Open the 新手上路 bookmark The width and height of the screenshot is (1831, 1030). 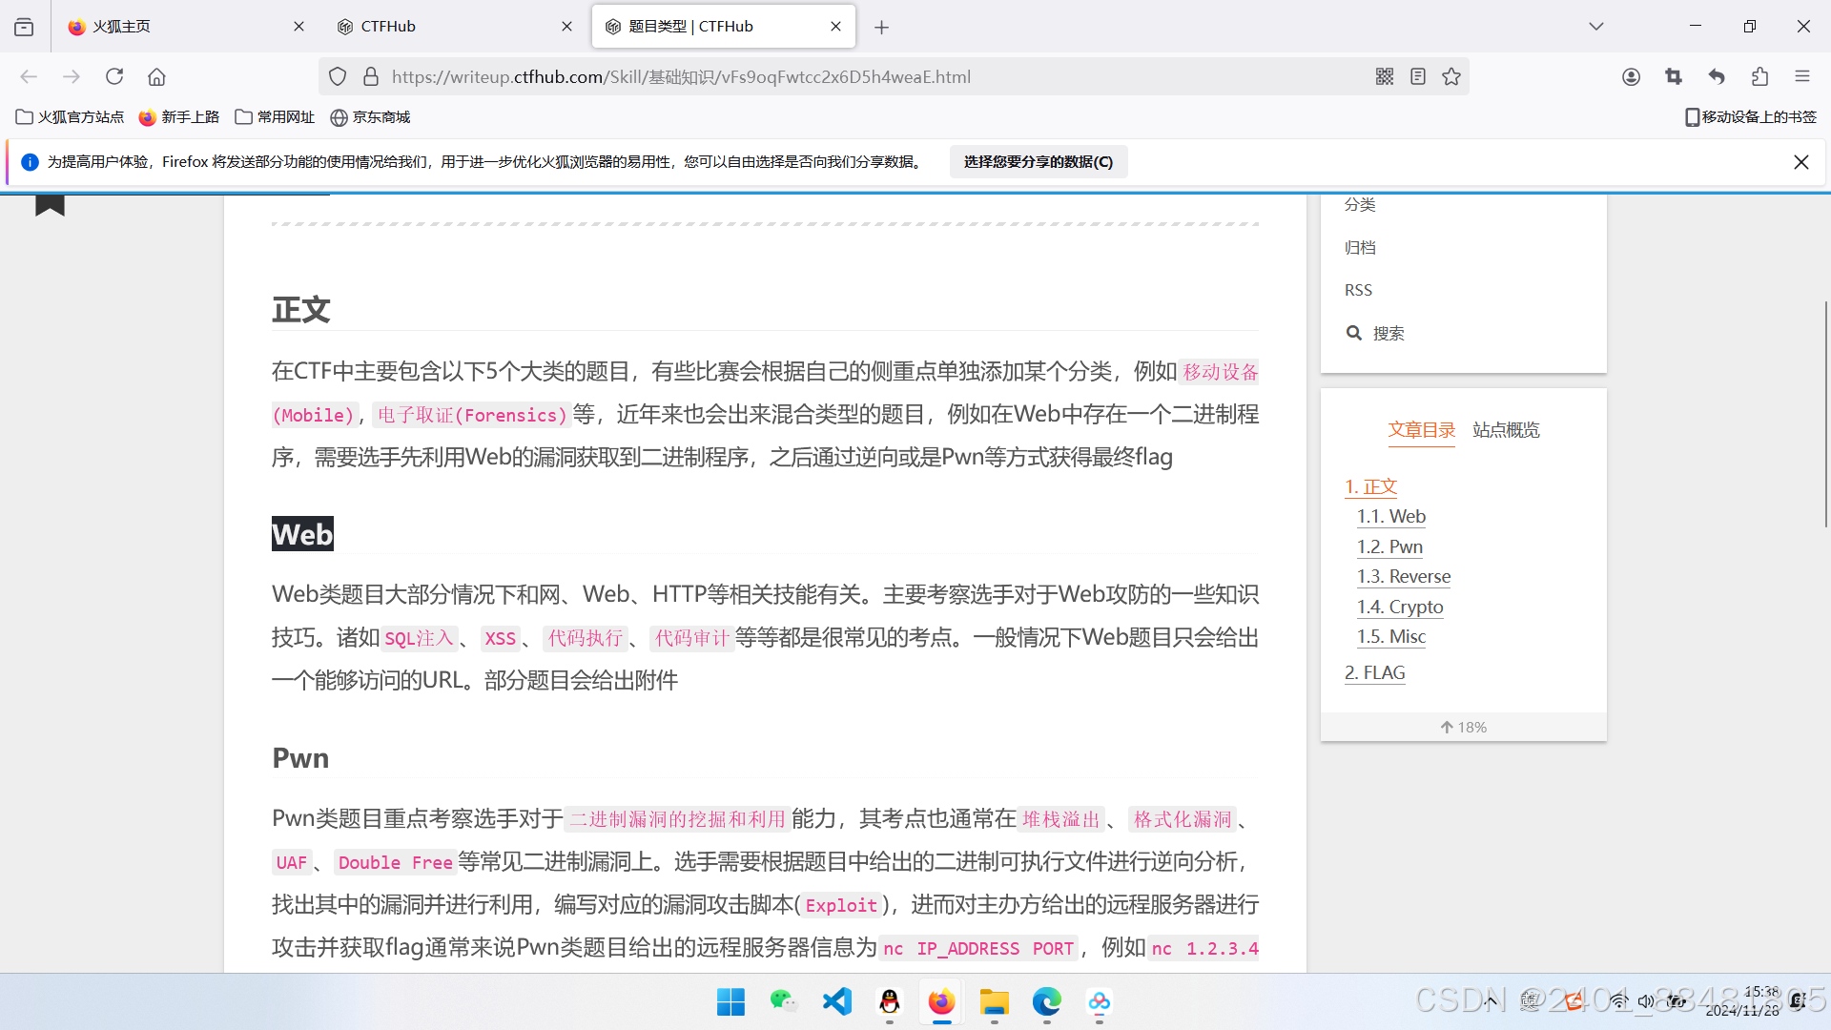click(x=178, y=117)
